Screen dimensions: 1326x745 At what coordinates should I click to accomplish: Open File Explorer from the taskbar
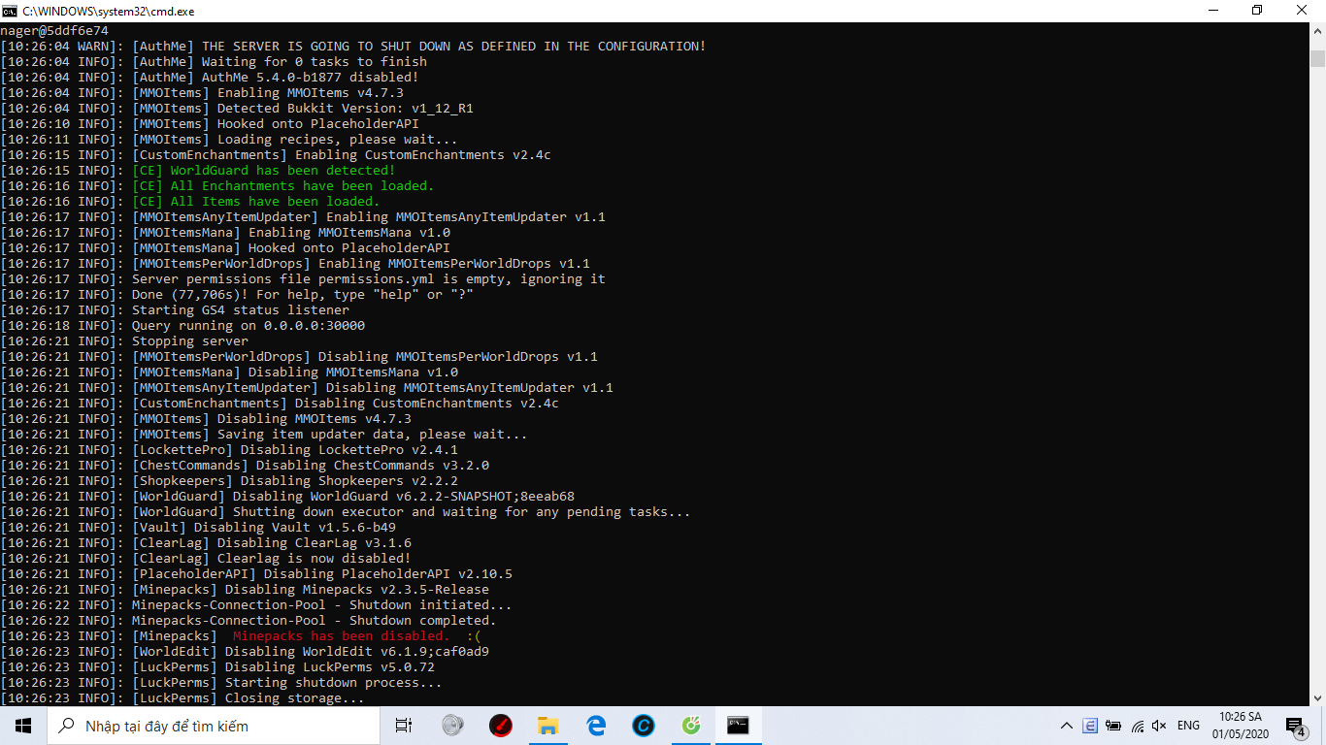[x=547, y=726]
